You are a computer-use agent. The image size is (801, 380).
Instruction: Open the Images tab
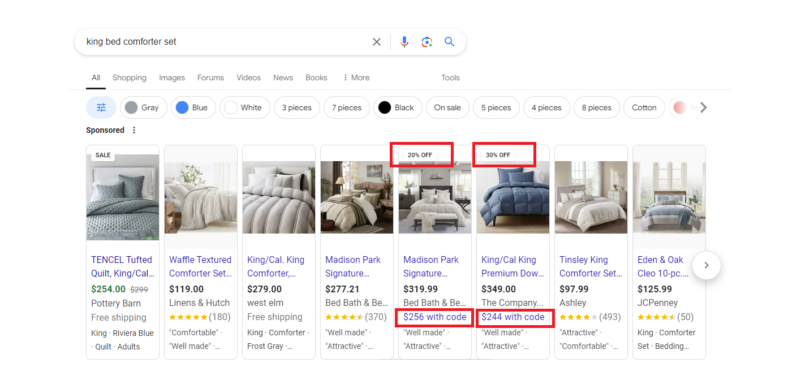[x=172, y=77]
